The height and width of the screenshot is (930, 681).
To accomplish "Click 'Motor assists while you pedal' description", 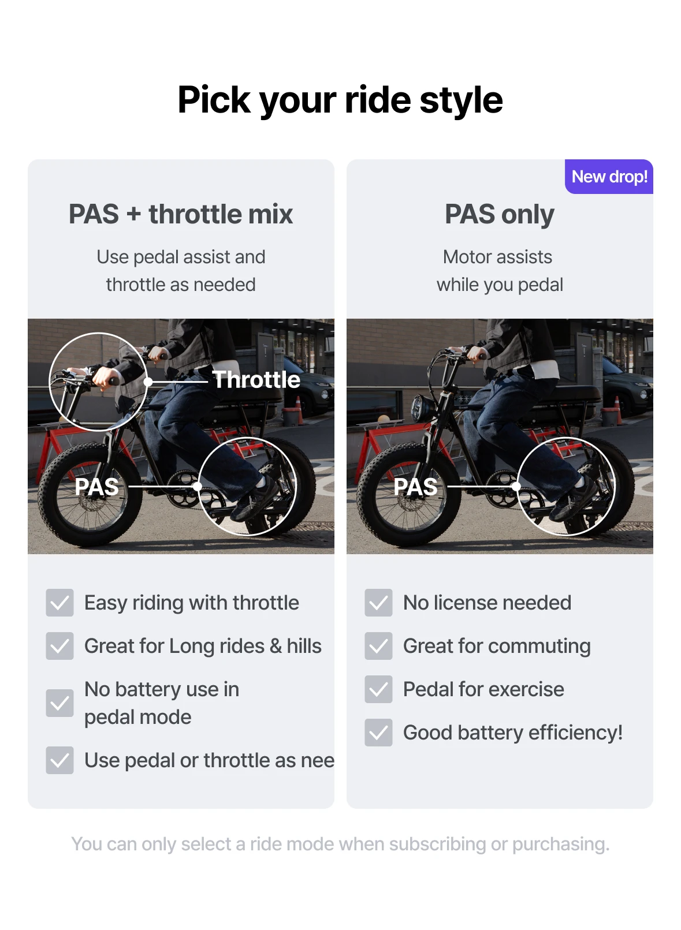I will point(500,271).
